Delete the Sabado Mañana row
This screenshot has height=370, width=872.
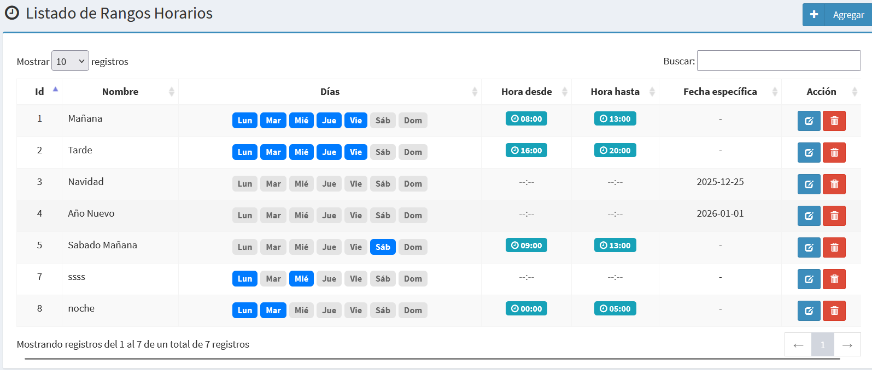(x=834, y=247)
